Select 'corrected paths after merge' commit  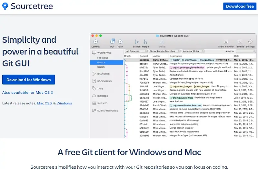190,120
